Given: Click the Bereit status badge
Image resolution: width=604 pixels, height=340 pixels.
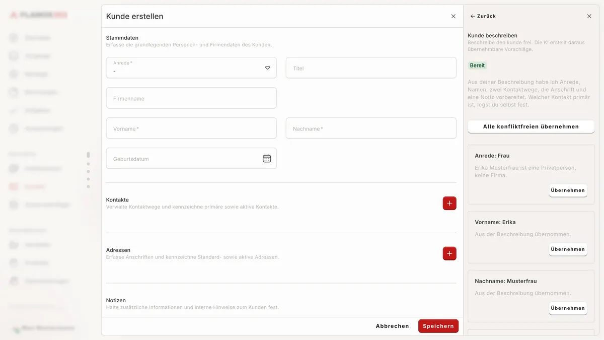Looking at the screenshot, I should coord(477,65).
